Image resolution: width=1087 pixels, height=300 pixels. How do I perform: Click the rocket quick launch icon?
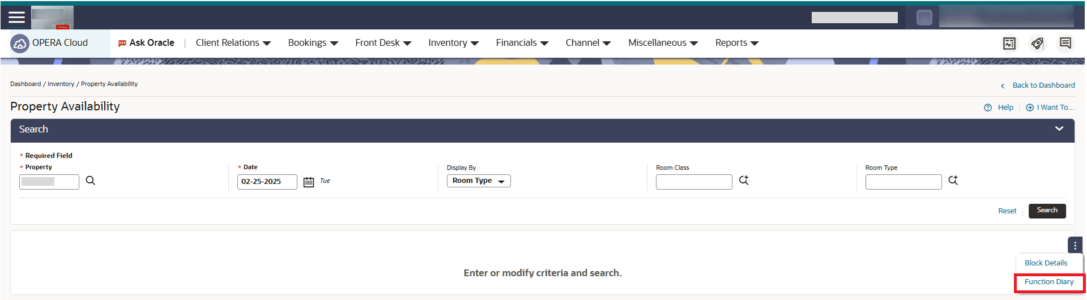[x=1037, y=44]
